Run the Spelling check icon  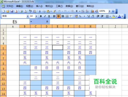30,11
